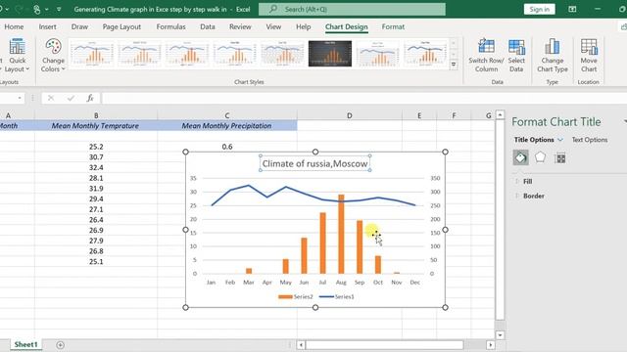
Task: Open the Page Layout tab
Action: pos(121,26)
